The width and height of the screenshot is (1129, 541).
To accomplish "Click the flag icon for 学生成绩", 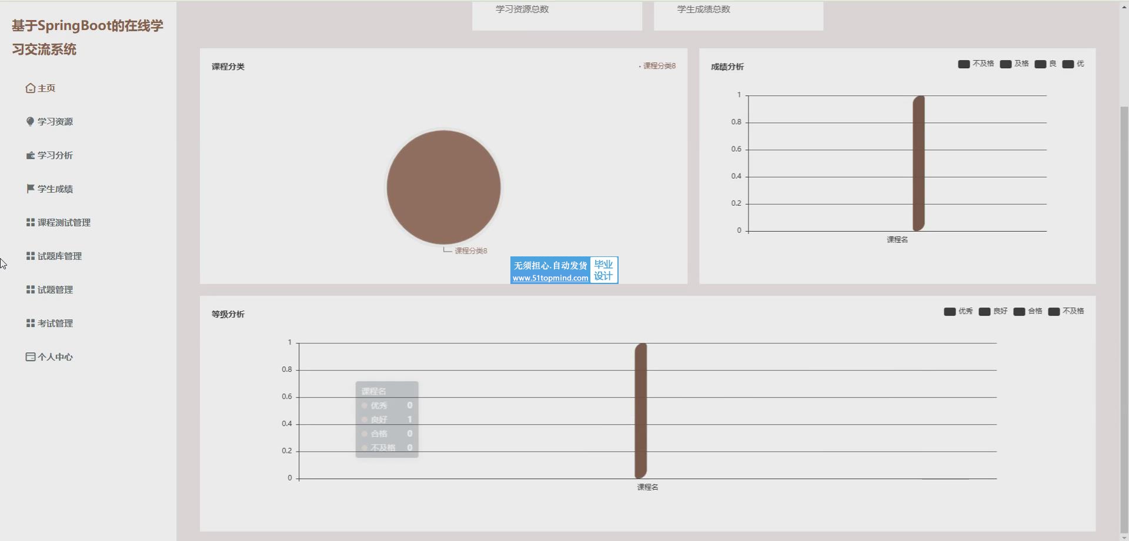I will (x=31, y=189).
